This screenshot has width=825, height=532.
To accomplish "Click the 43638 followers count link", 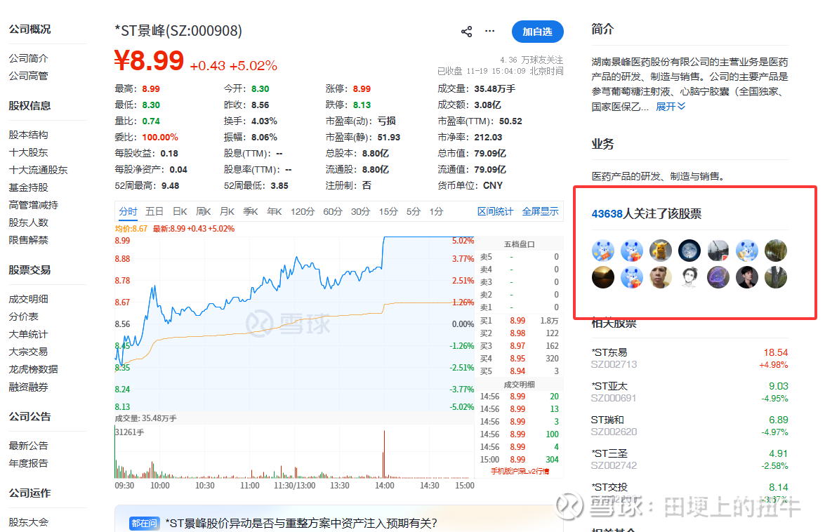I will pos(607,214).
